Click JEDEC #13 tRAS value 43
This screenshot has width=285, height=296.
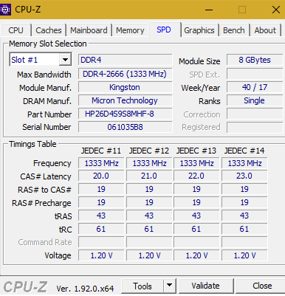(196, 216)
